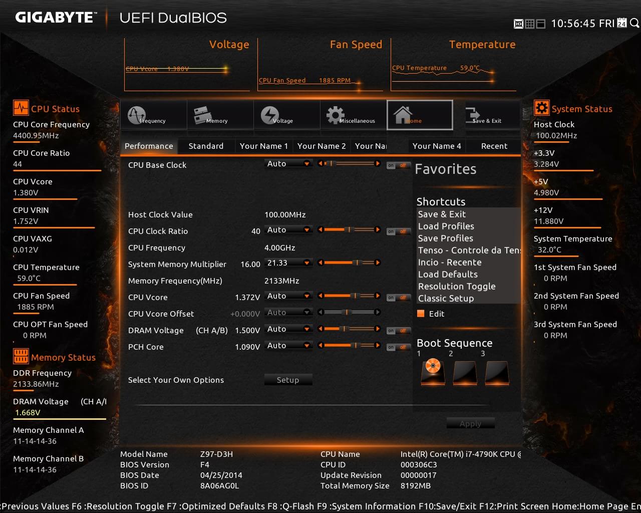
Task: Click the CPU Vcore voltage graph panel
Action: pos(187,64)
